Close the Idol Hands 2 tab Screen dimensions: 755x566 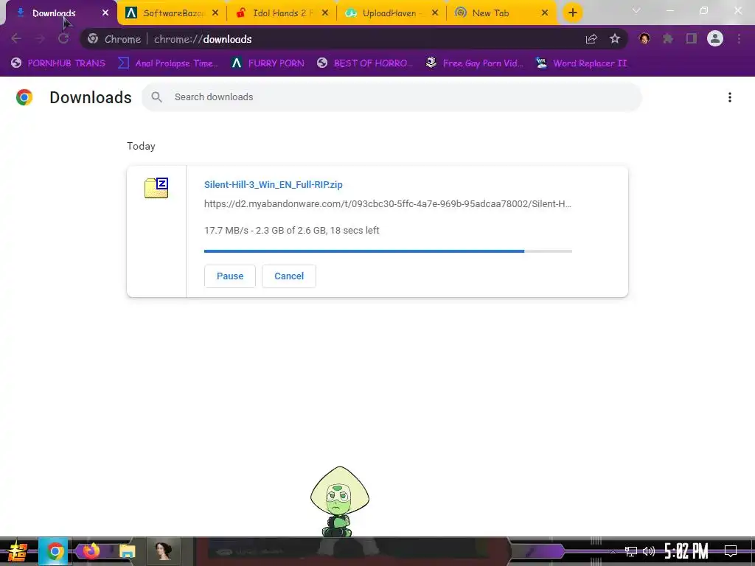point(325,13)
